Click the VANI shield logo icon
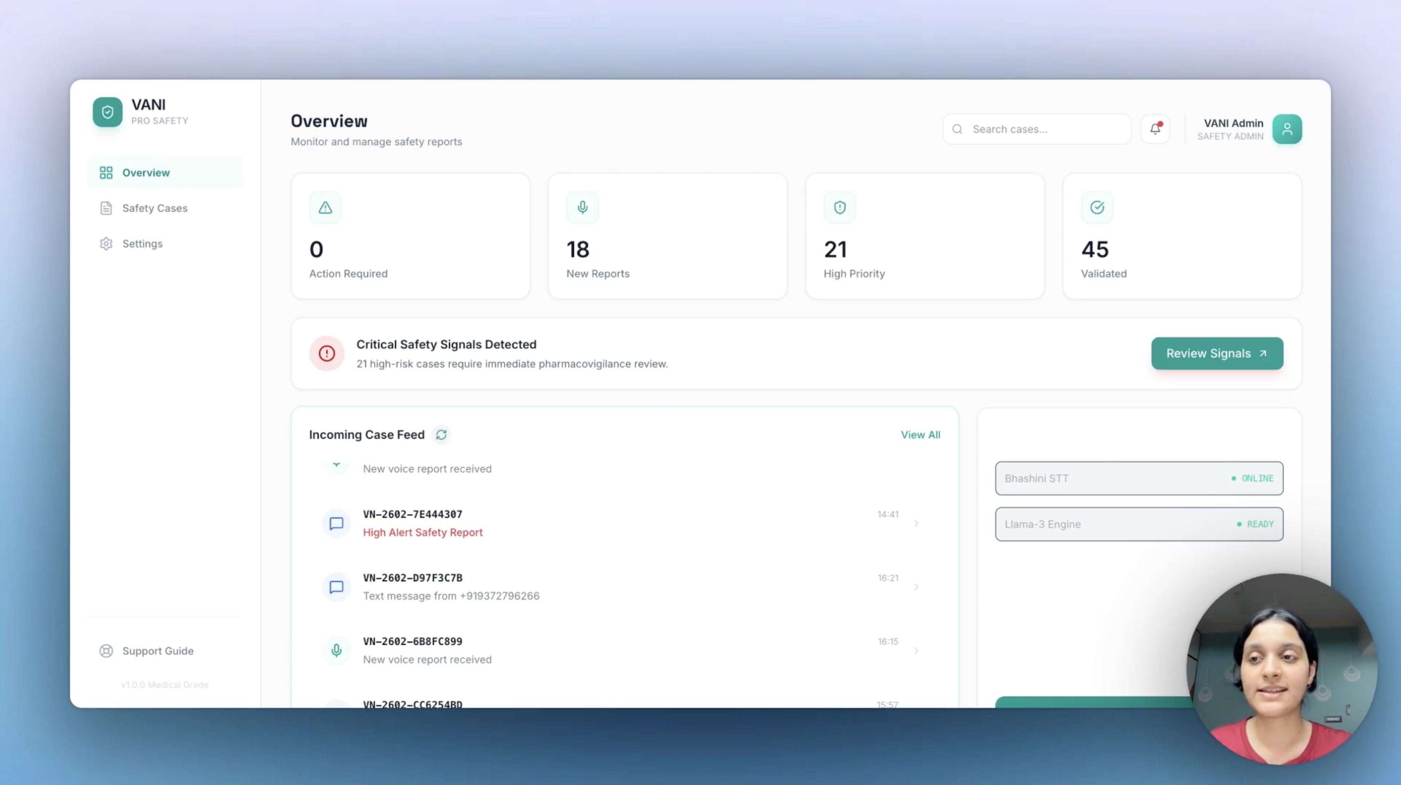Screen dimensions: 1401x785 tap(107, 112)
